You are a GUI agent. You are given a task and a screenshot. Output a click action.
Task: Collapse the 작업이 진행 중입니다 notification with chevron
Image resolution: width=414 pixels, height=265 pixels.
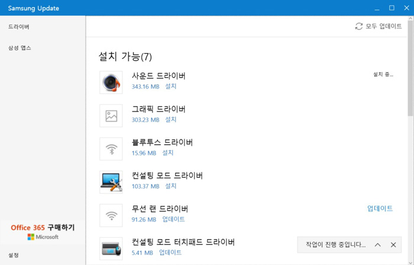point(377,244)
